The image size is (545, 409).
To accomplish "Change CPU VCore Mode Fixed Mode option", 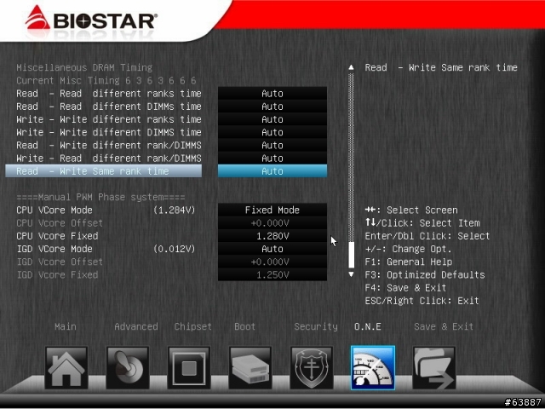I will pos(272,210).
